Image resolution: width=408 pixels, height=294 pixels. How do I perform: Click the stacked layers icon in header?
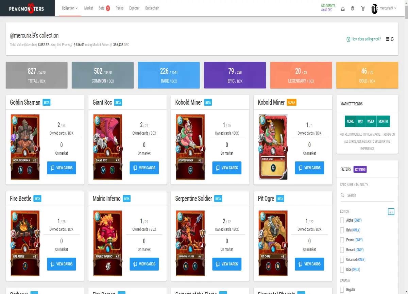353,8
